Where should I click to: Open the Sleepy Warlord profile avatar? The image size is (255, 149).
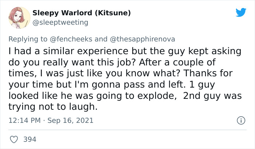click(19, 18)
